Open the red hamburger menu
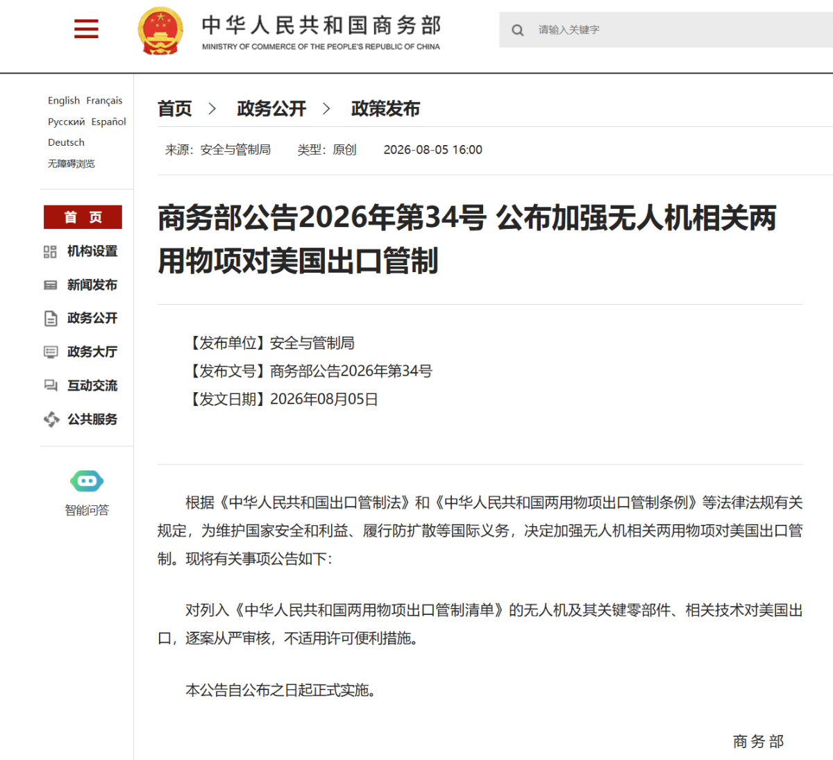833x760 pixels. 86,28
